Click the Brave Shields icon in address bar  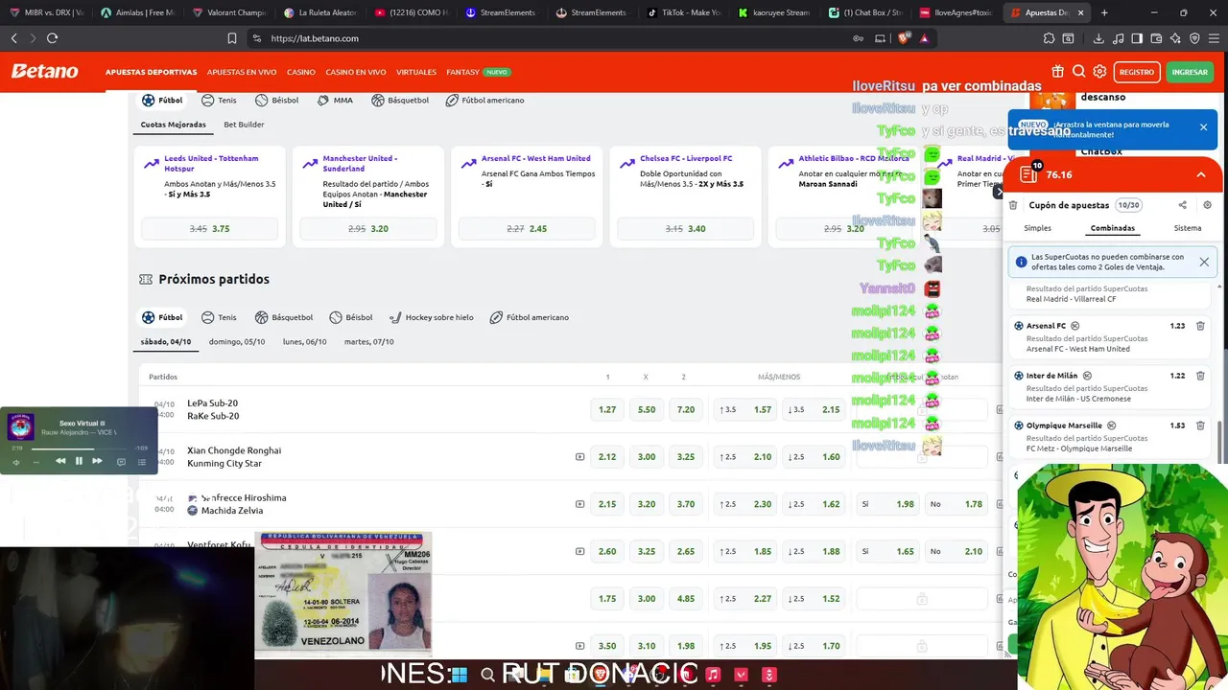coord(903,38)
